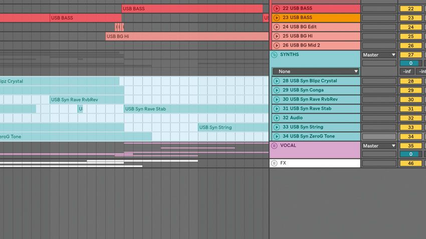Launch clip on 22 USB BASS track

(276, 8)
